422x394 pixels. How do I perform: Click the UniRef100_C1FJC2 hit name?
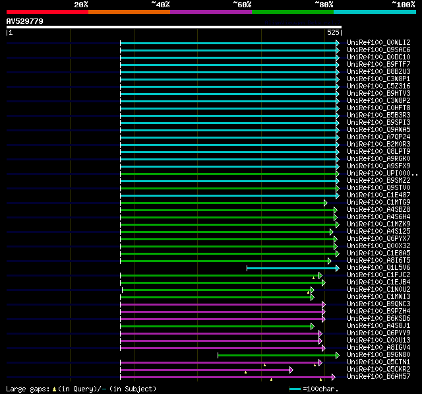tap(378, 275)
